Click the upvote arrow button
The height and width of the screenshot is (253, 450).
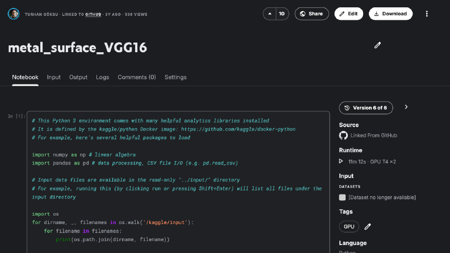(x=270, y=14)
